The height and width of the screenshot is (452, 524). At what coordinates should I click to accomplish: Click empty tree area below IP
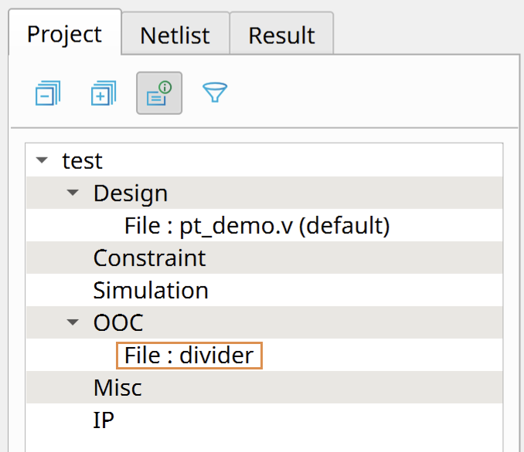(263, 443)
